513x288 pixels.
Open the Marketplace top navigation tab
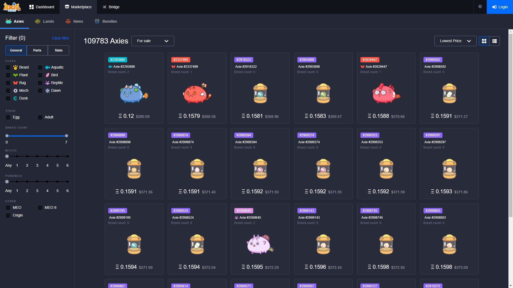(78, 7)
